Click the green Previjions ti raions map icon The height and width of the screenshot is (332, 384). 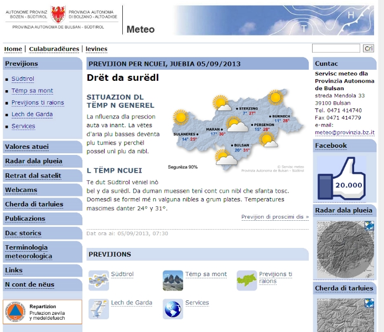click(x=246, y=281)
